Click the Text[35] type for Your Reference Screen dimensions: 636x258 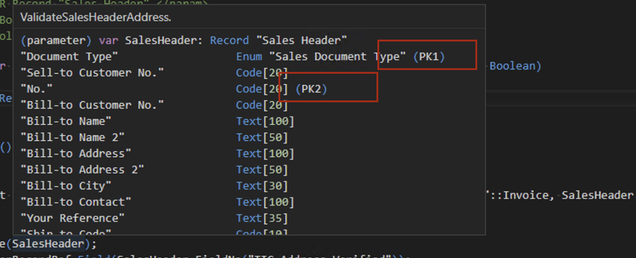tap(262, 218)
